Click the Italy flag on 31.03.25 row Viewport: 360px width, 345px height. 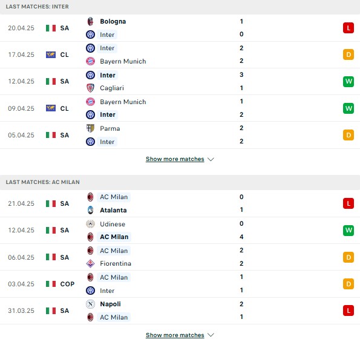(x=51, y=310)
